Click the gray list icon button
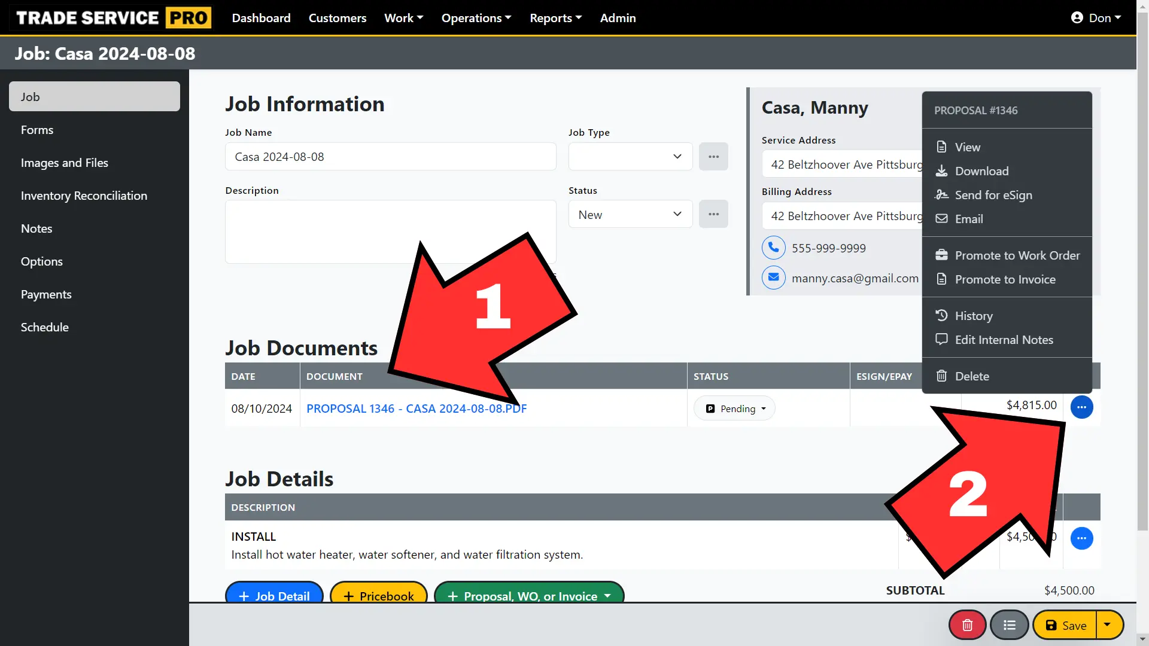Viewport: 1149px width, 646px height. 1009,625
